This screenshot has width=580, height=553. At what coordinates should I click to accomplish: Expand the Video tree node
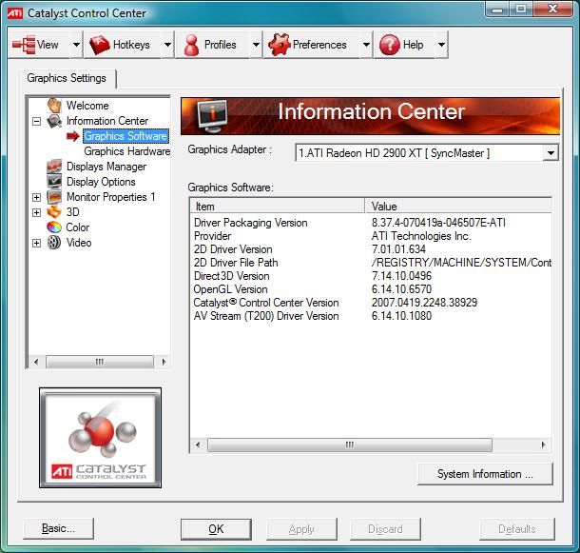coord(37,243)
